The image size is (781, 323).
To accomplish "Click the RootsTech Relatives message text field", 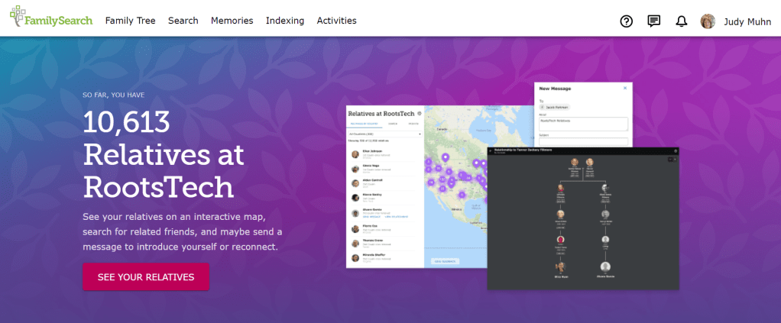I will (x=584, y=122).
